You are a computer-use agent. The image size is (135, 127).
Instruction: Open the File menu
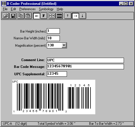tap(5, 9)
